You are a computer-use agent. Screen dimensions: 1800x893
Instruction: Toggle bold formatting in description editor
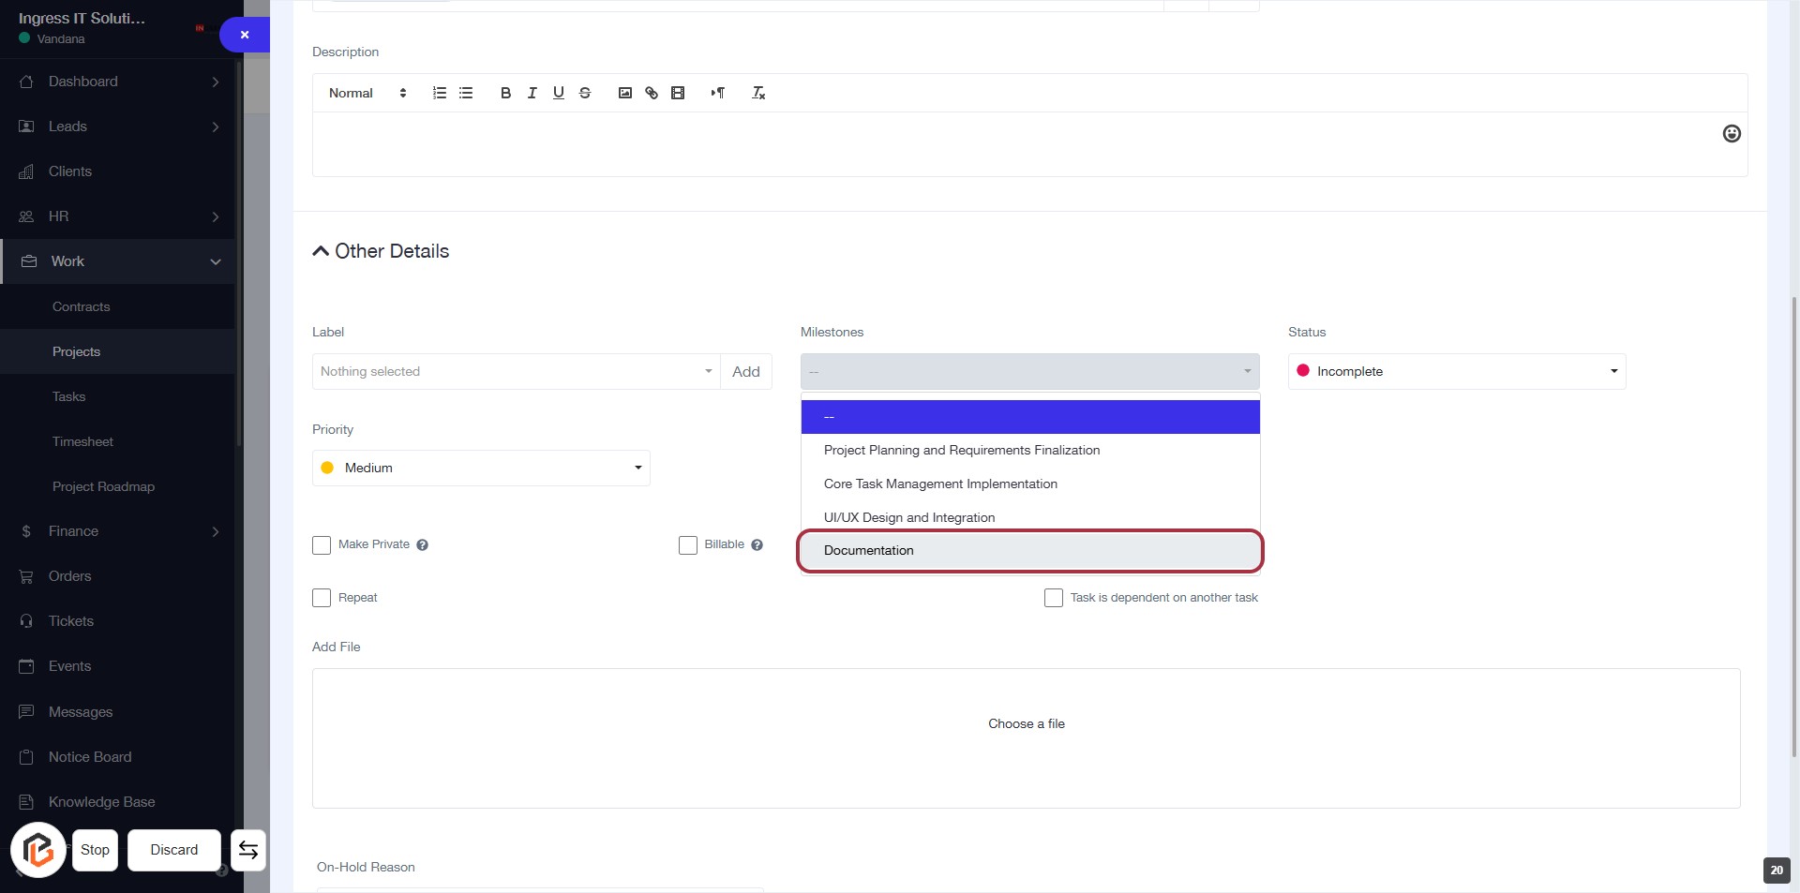pyautogui.click(x=505, y=93)
